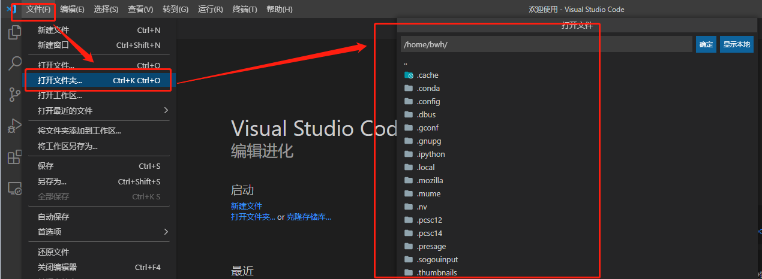The image size is (762, 279).
Task: Select the .pcsc12 folder entry
Action: pyautogui.click(x=578, y=220)
